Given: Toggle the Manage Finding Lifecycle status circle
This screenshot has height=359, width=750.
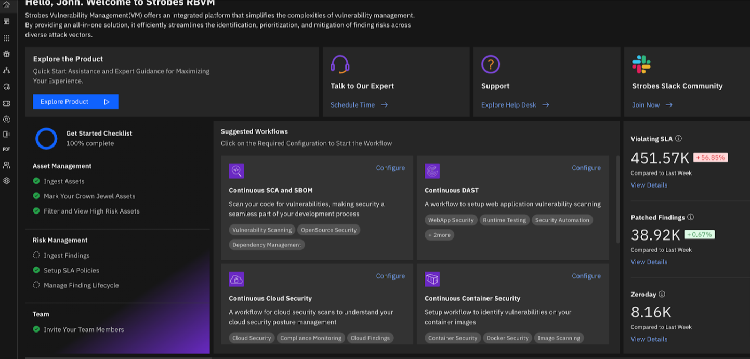Looking at the screenshot, I should coord(36,285).
